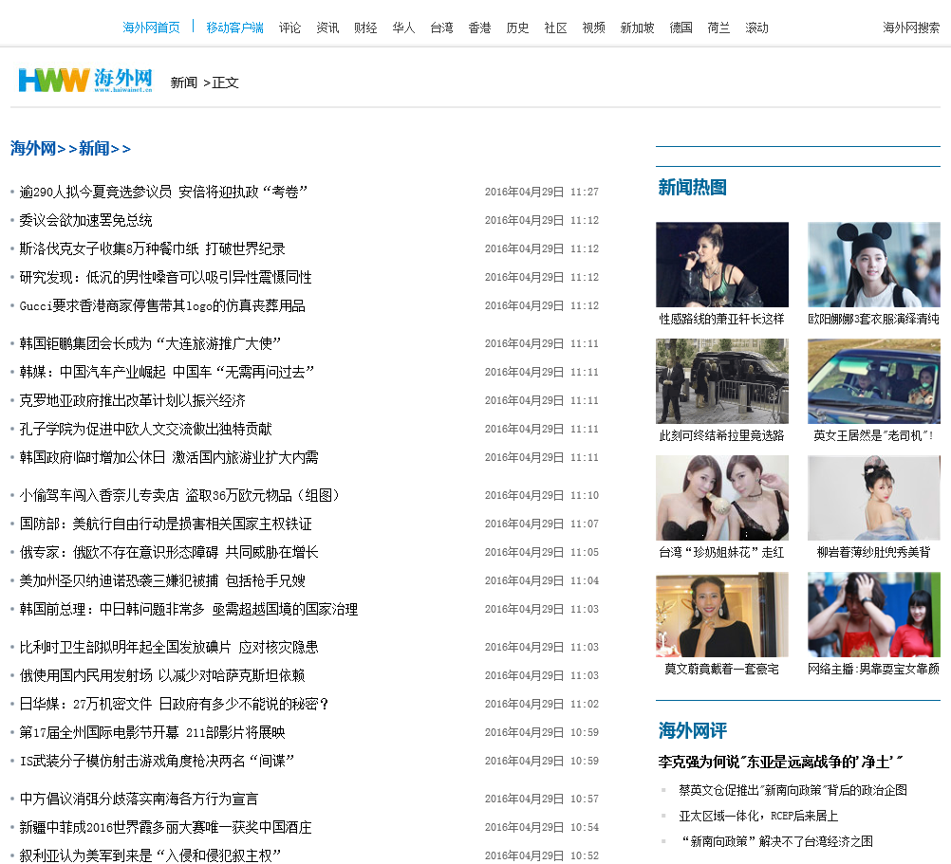The width and height of the screenshot is (951, 864).
Task: Open 中方倡议消弭分歧 南海 headline
Action: [x=139, y=800]
